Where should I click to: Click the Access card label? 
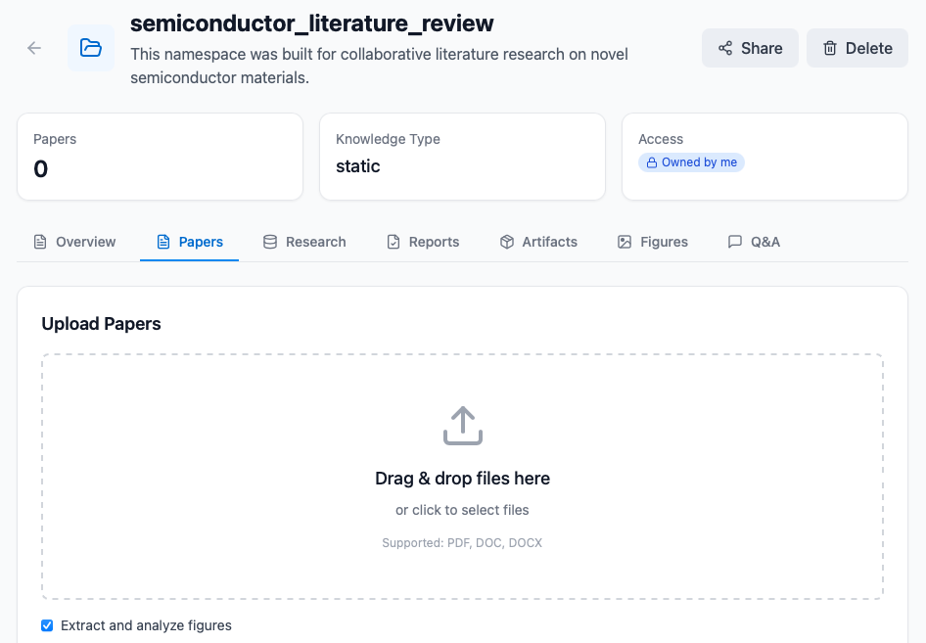click(x=661, y=139)
